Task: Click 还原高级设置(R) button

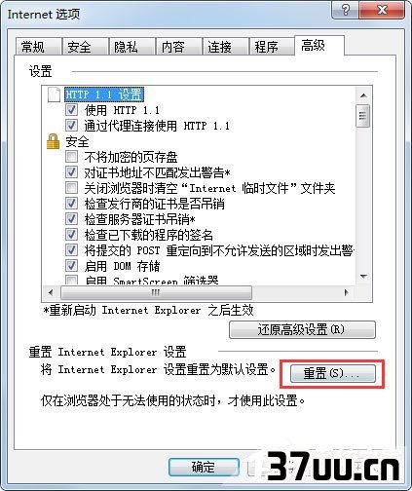Action: click(302, 330)
